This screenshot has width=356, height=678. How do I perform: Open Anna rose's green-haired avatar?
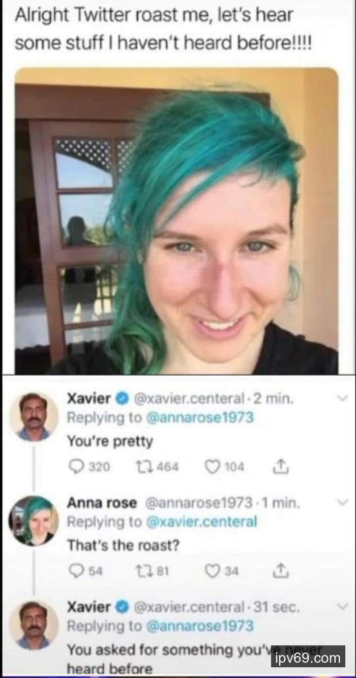34,521
